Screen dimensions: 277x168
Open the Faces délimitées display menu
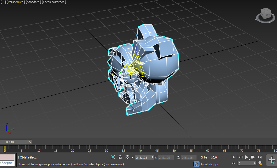pos(54,2)
